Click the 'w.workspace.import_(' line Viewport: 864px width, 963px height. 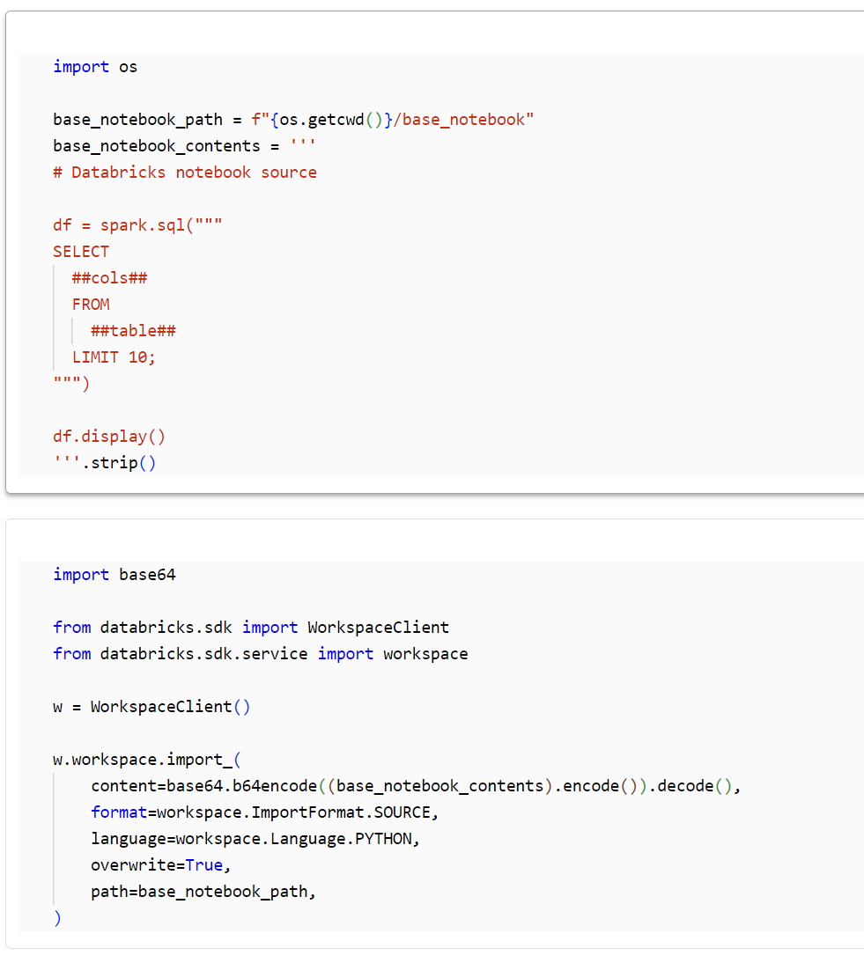(x=147, y=759)
